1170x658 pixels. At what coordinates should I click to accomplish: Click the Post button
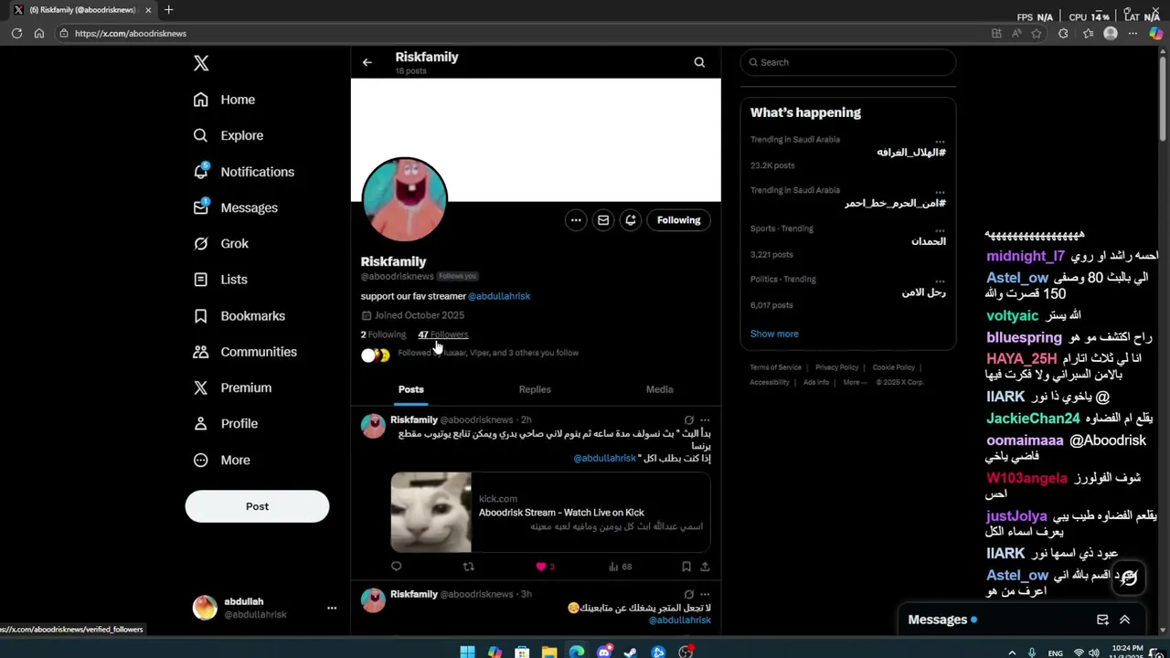tap(257, 506)
